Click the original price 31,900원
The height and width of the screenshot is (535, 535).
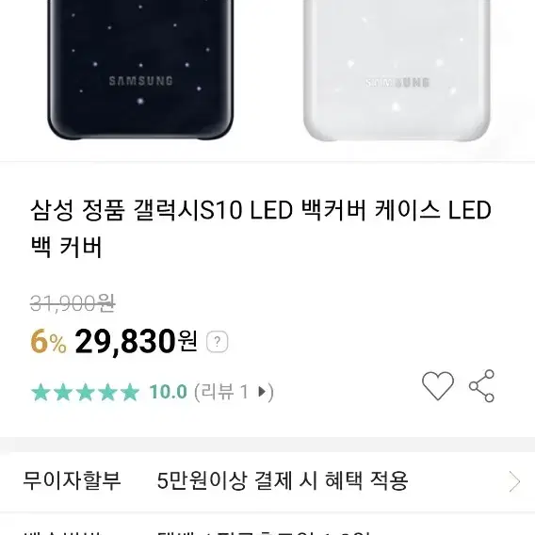coord(73,303)
